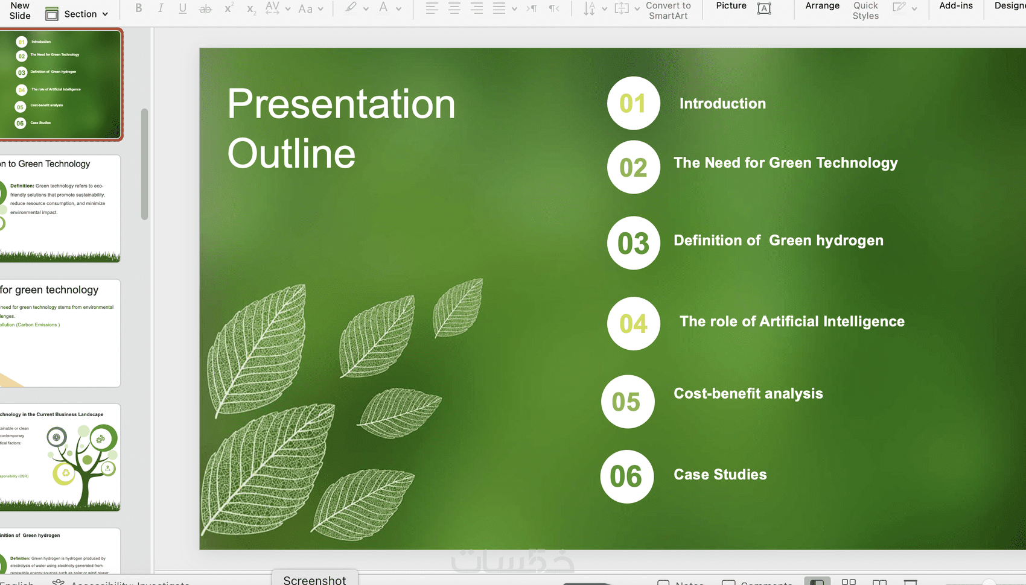Click The Need for Green Technology text
The image size is (1026, 585).
[x=785, y=163]
